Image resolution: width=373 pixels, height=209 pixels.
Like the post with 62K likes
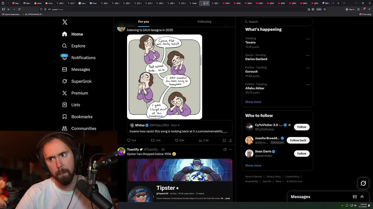179,140
